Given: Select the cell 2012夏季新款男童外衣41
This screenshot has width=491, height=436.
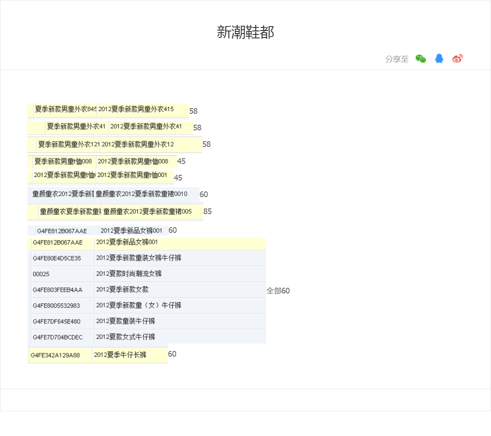Looking at the screenshot, I should (146, 126).
